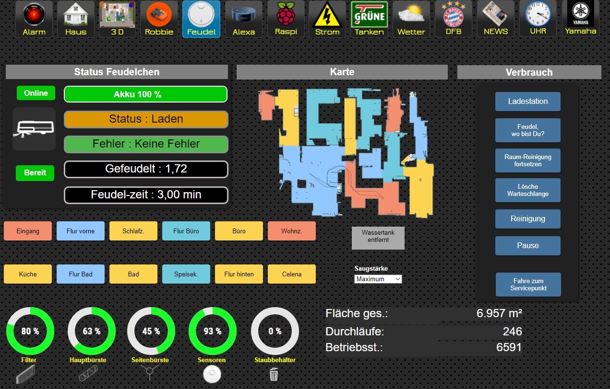Click the Hauptbürste 63 % gauge

(x=92, y=331)
